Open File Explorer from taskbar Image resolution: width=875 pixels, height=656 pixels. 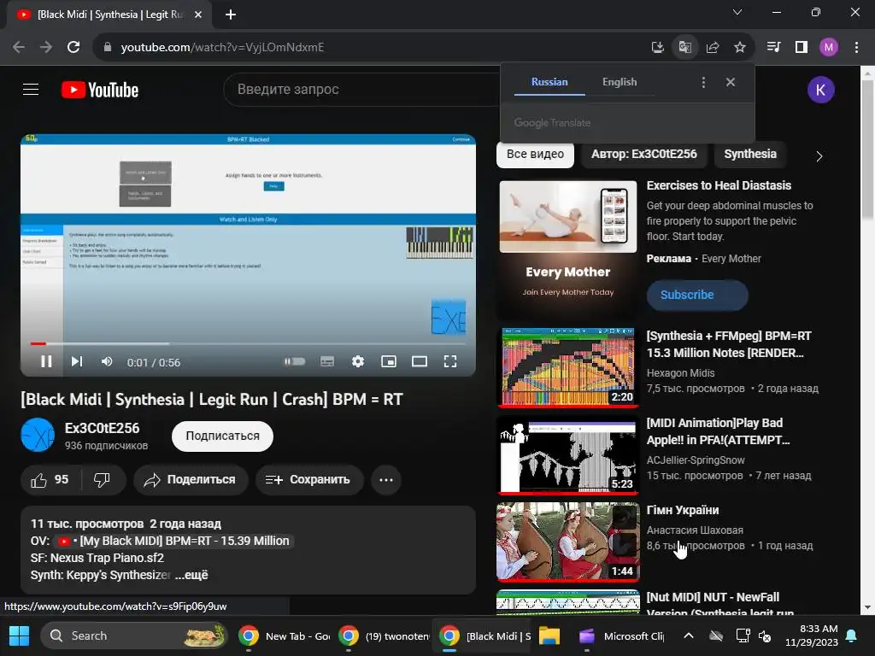point(549,635)
